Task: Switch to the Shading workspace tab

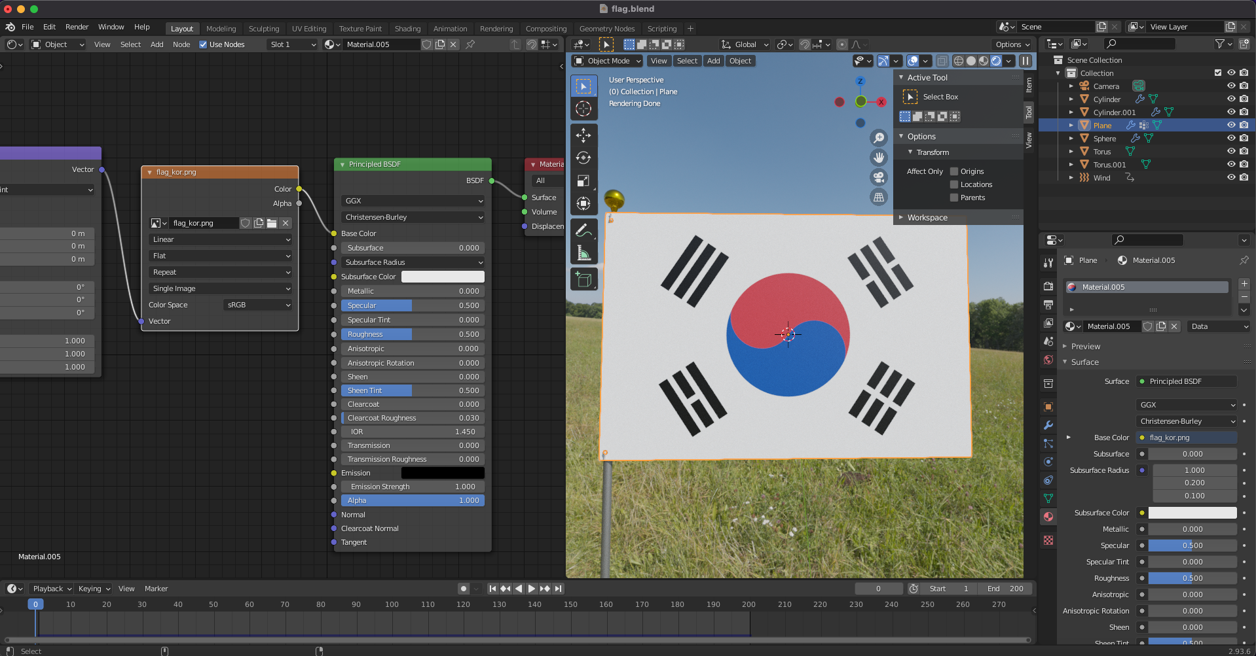Action: [407, 28]
